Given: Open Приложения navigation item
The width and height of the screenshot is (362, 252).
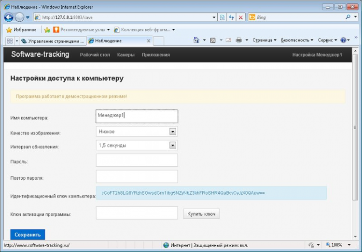Looking at the screenshot, I should (x=156, y=55).
